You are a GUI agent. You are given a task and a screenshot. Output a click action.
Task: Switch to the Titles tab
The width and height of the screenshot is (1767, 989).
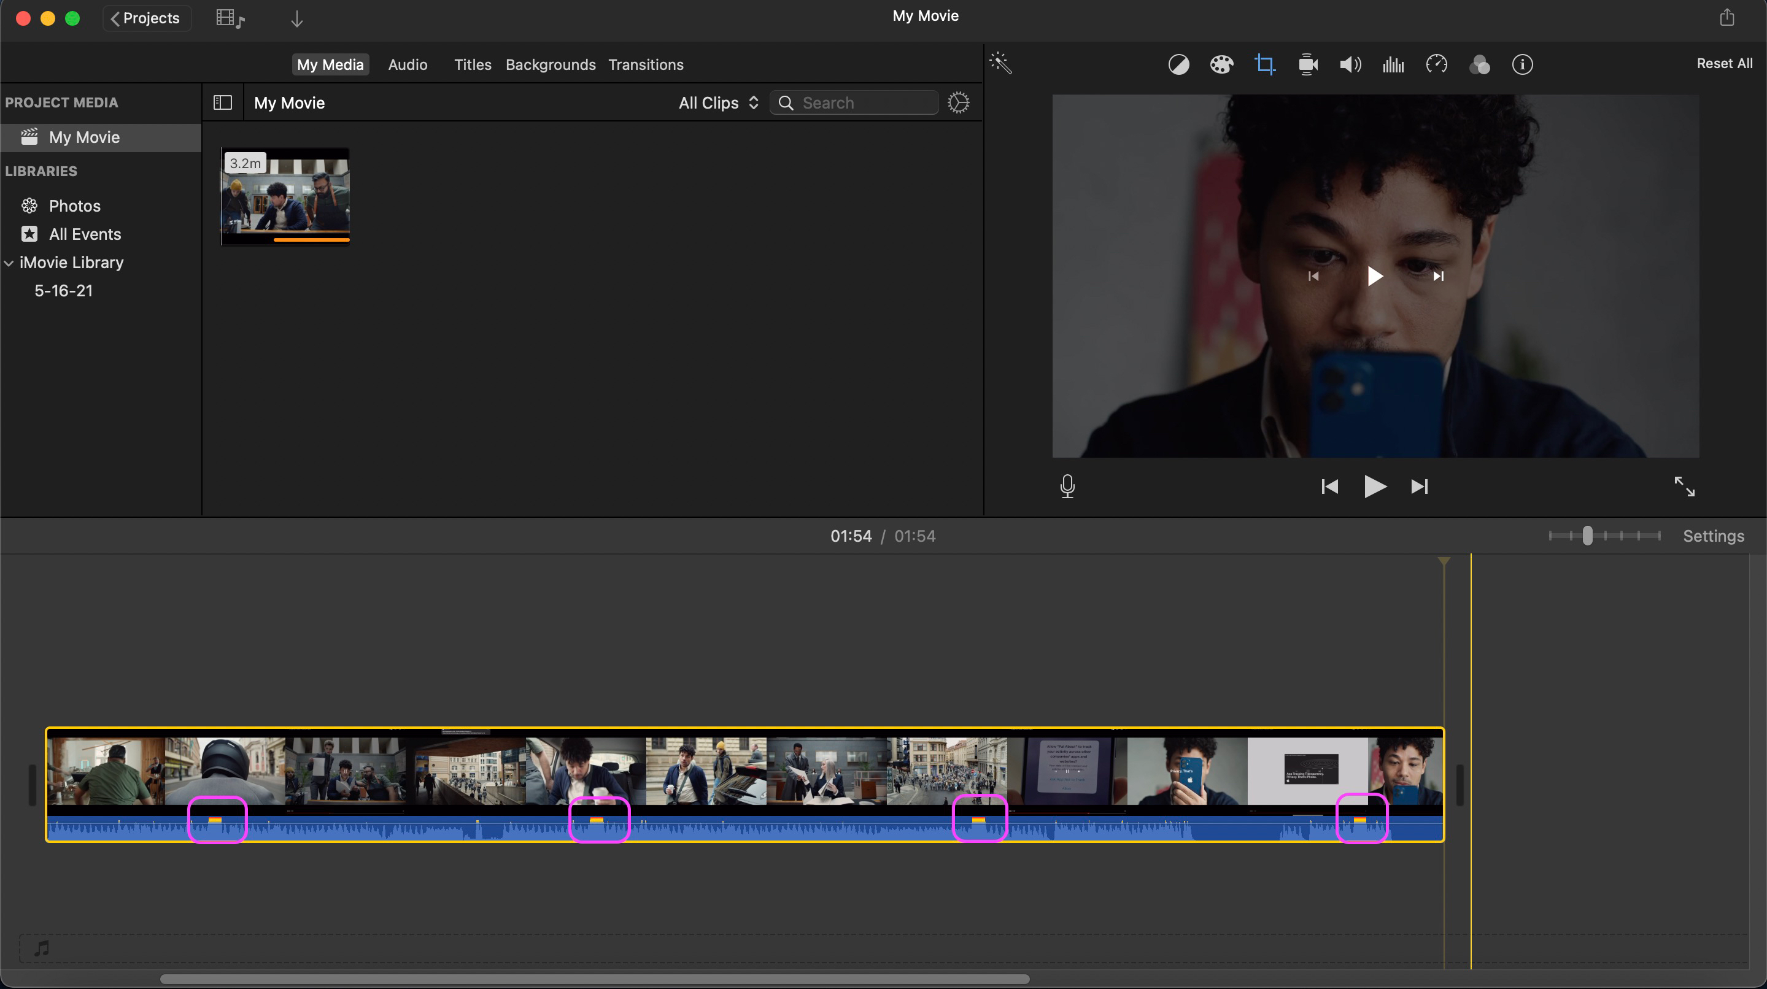tap(472, 64)
